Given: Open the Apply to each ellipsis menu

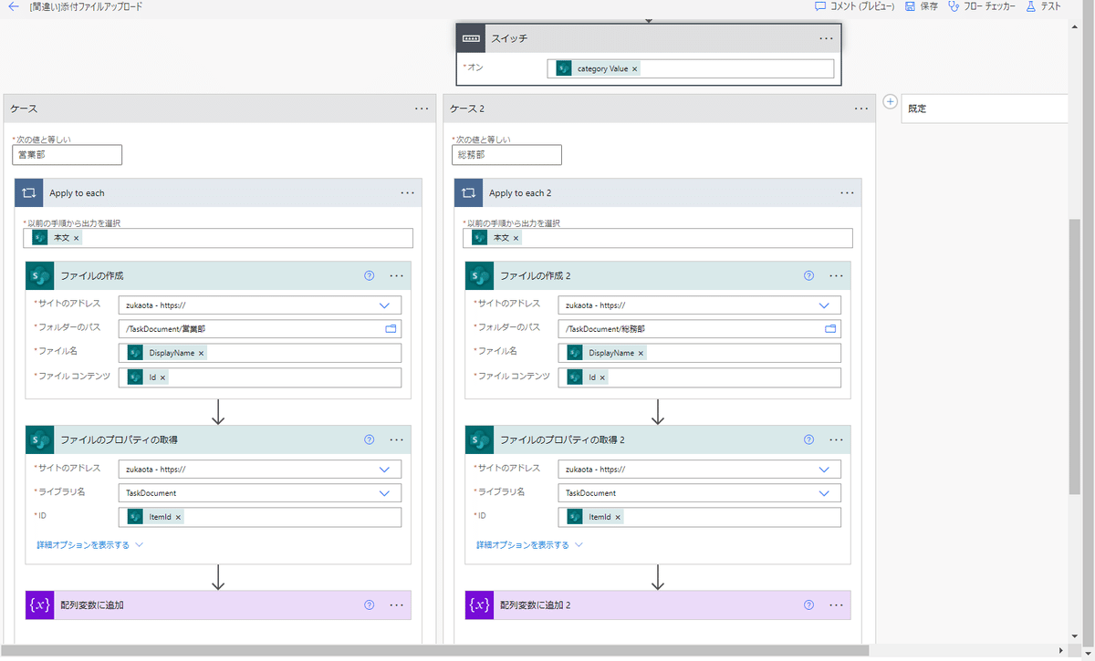Looking at the screenshot, I should click(x=407, y=193).
